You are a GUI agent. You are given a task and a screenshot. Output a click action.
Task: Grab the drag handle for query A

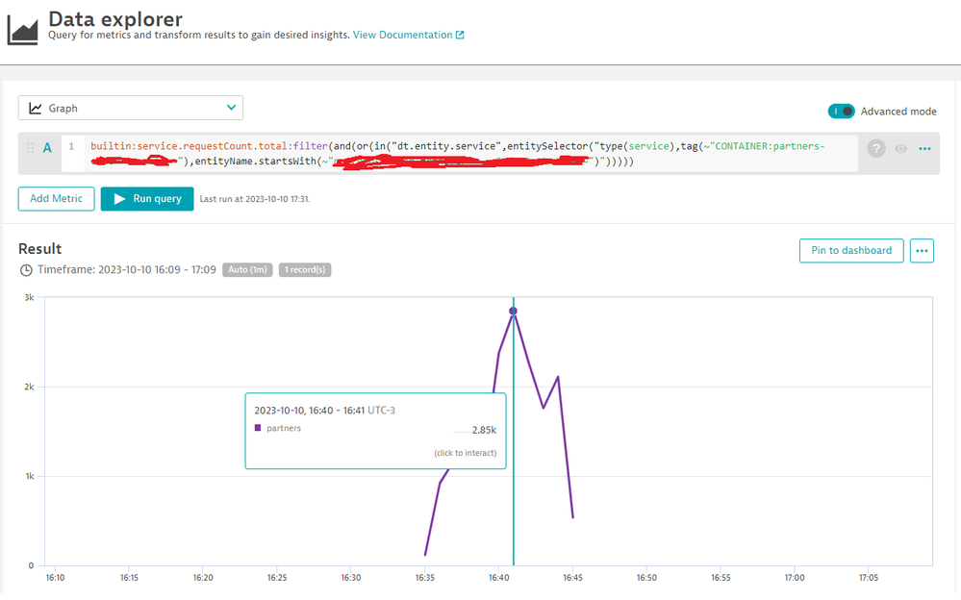point(30,148)
